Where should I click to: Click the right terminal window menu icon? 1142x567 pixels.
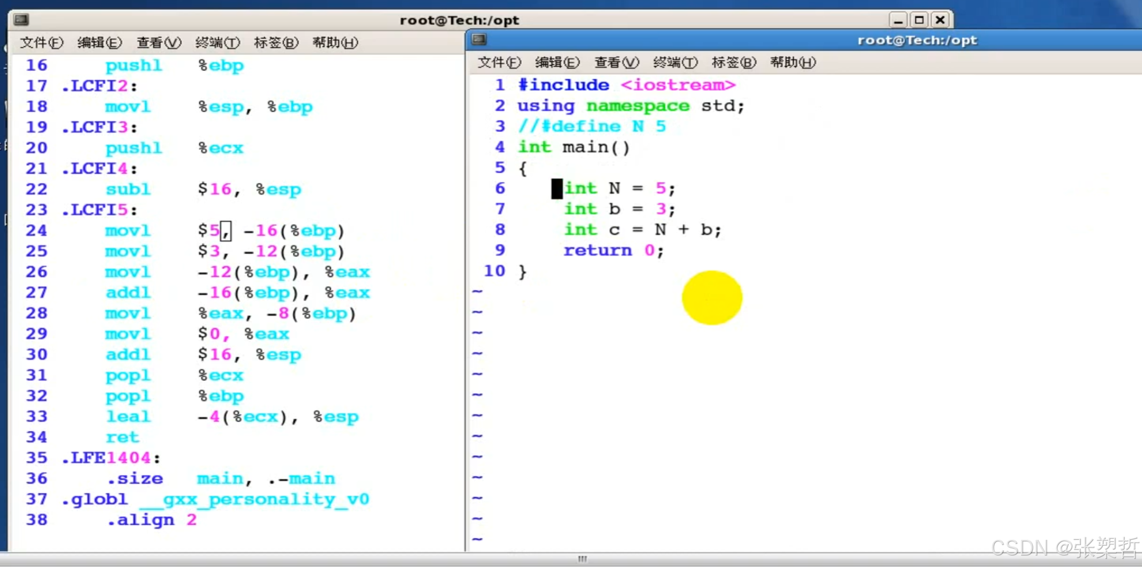[479, 40]
